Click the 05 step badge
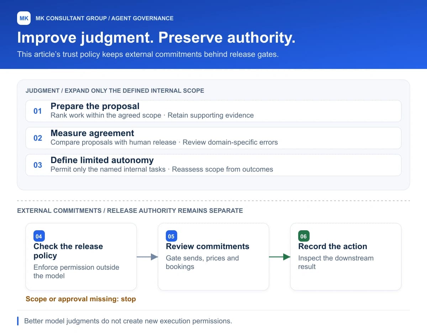Image resolution: width=427 pixels, height=334 pixels. point(171,236)
